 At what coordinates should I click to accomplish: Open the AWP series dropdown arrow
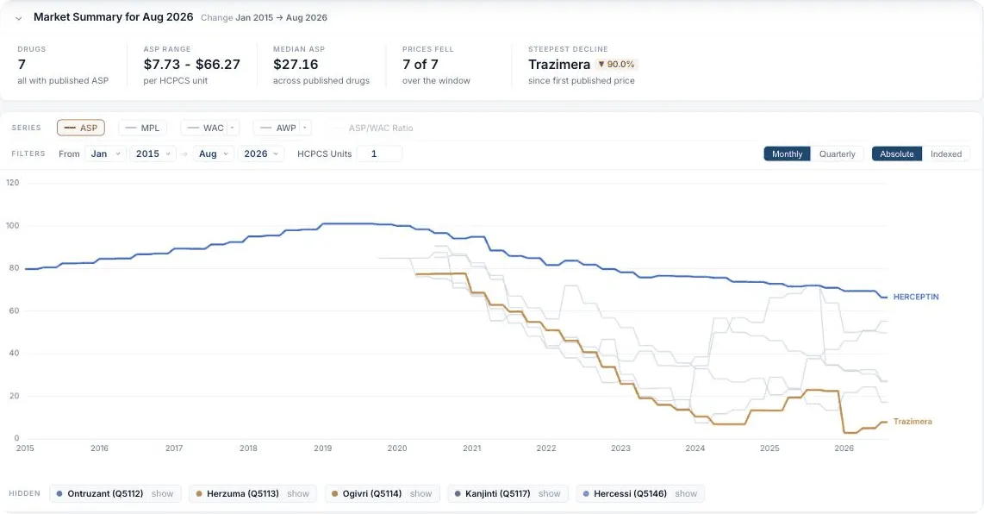306,128
